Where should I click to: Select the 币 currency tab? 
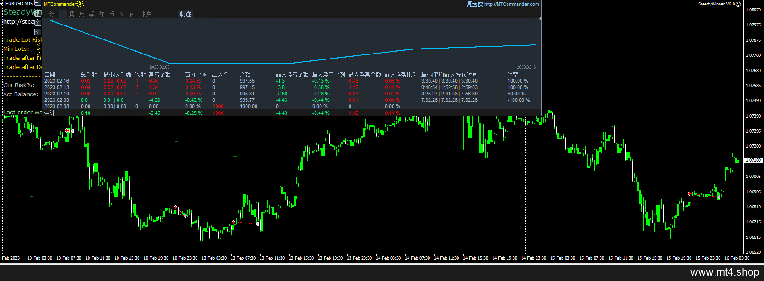click(x=112, y=14)
